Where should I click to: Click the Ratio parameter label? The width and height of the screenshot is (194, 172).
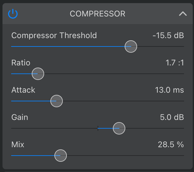coord(21,63)
